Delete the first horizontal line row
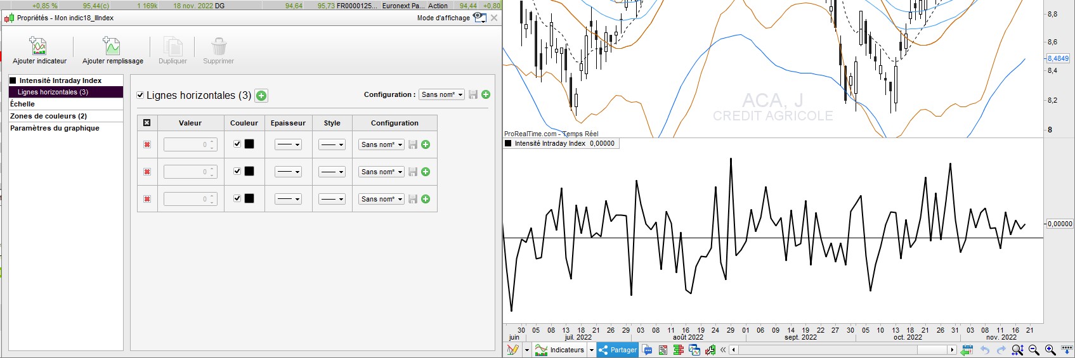This screenshot has width=1075, height=358. click(x=147, y=144)
